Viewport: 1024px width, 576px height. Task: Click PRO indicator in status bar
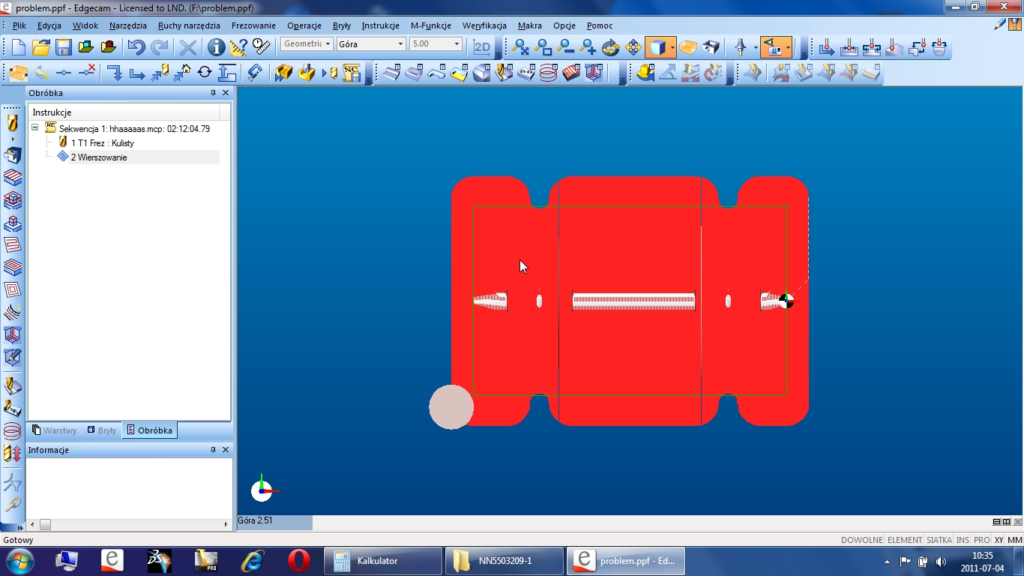tap(982, 540)
